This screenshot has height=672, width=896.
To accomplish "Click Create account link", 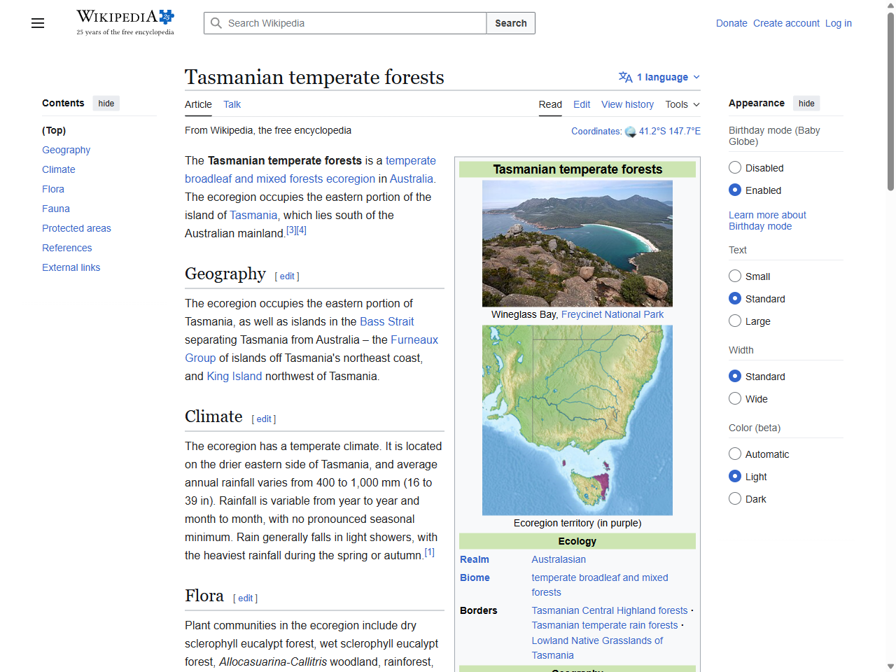I will [786, 23].
